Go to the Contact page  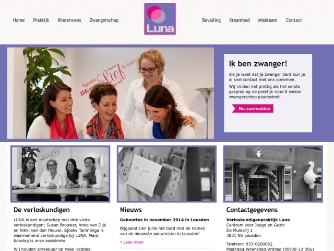click(294, 20)
